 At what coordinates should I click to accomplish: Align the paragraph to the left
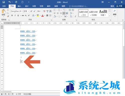click(x=54, y=13)
